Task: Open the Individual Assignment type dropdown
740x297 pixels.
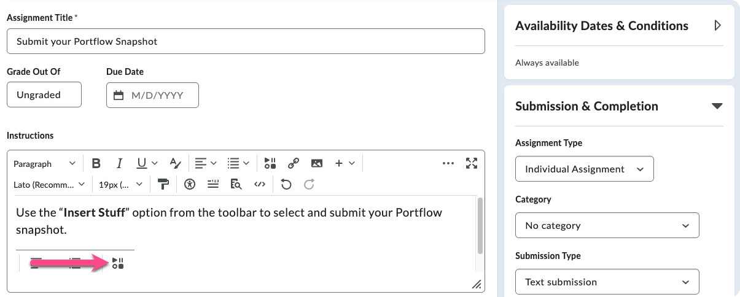Action: (585, 169)
